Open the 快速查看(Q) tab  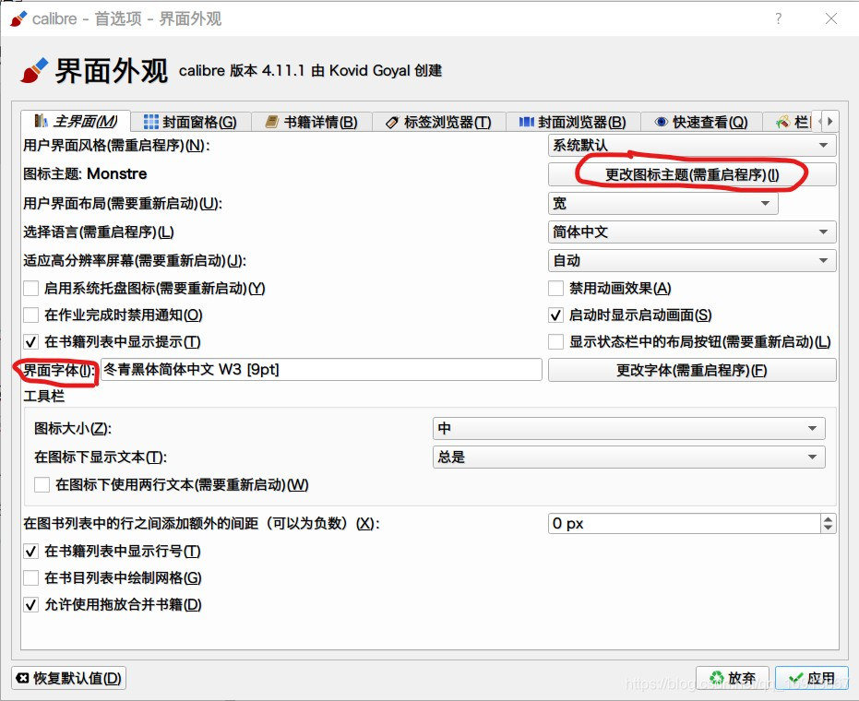(x=701, y=122)
